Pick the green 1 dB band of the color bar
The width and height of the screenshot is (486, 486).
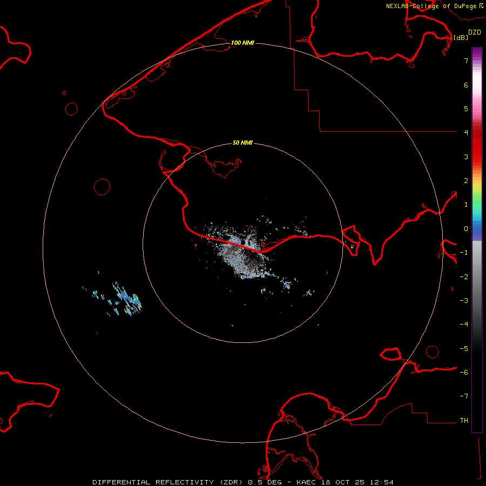pyautogui.click(x=477, y=201)
